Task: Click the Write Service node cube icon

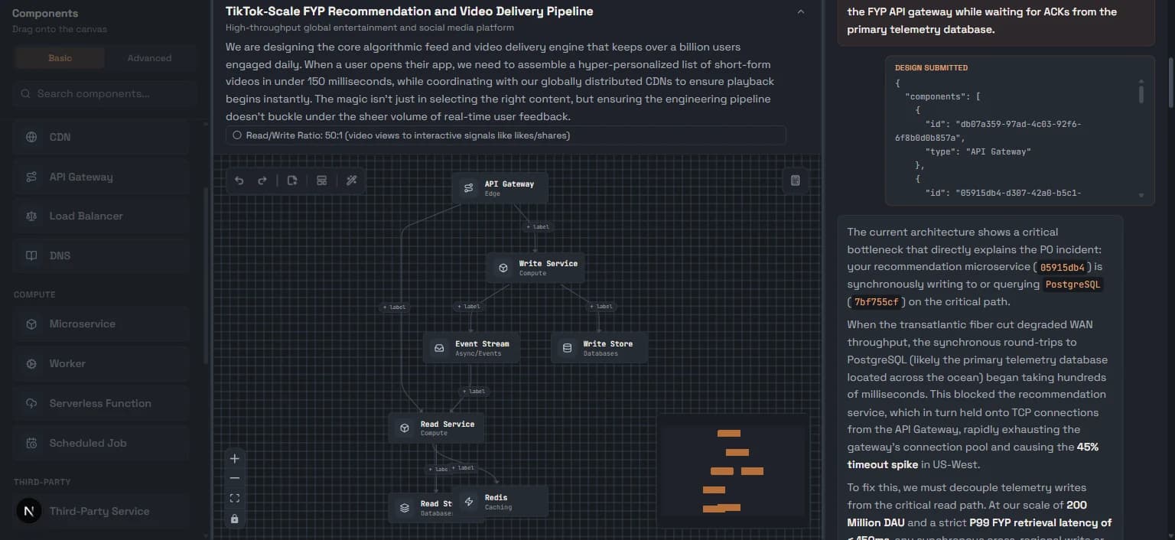Action: (x=503, y=268)
